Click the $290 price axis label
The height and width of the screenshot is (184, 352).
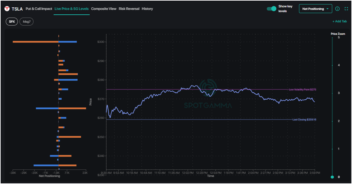101,61
